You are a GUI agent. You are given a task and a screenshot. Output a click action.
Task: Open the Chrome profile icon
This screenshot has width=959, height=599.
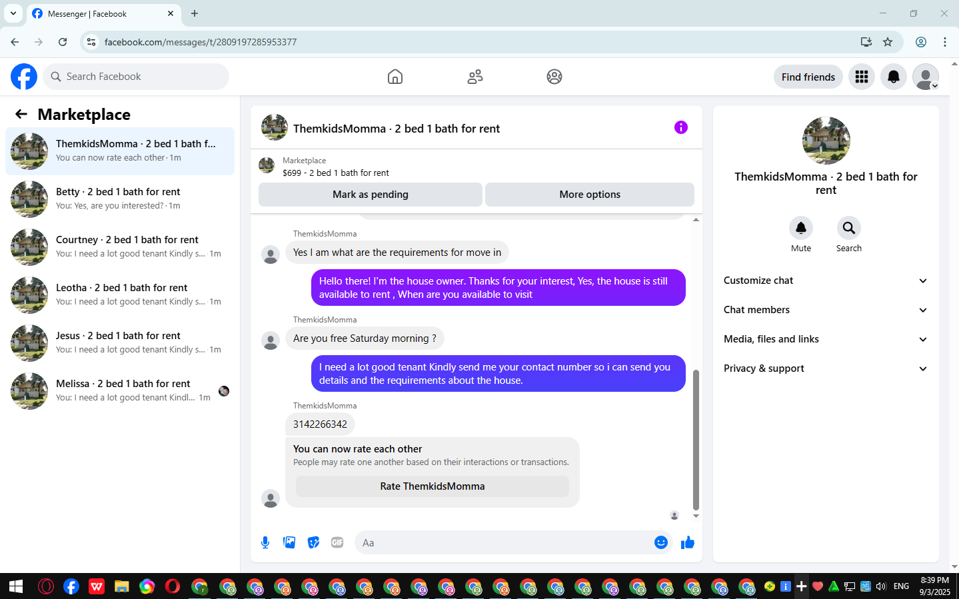pos(921,42)
